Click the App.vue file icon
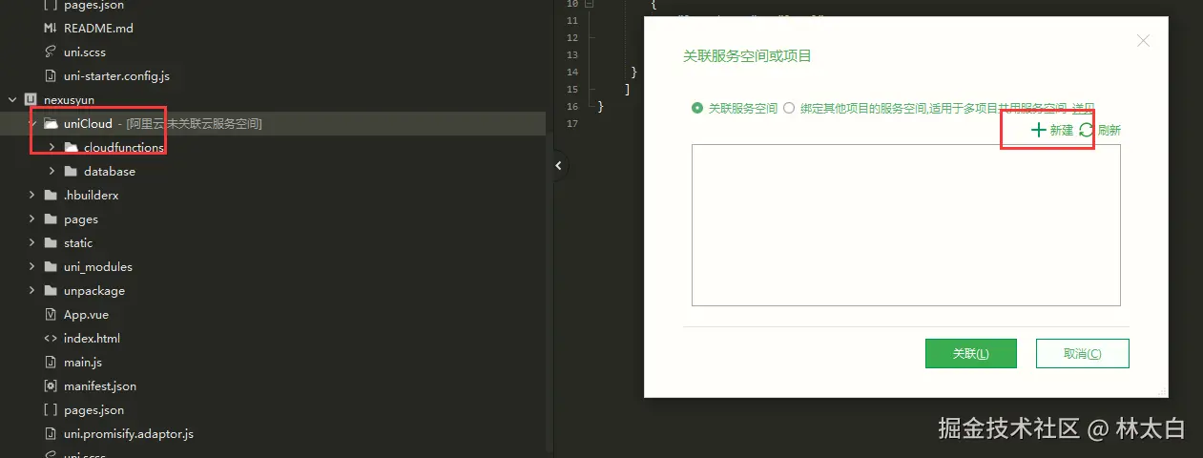Image resolution: width=1203 pixels, height=458 pixels. pos(51,314)
